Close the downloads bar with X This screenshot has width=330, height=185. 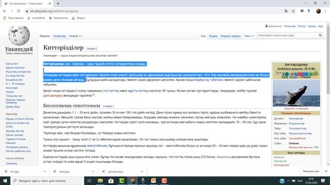pyautogui.click(x=326, y=171)
